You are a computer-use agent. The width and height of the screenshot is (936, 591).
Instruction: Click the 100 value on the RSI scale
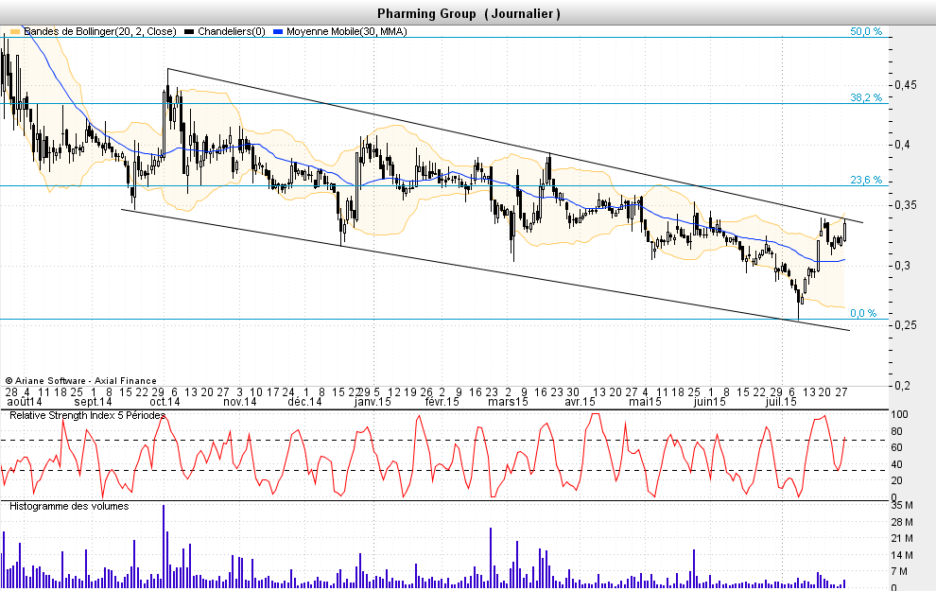click(x=900, y=415)
